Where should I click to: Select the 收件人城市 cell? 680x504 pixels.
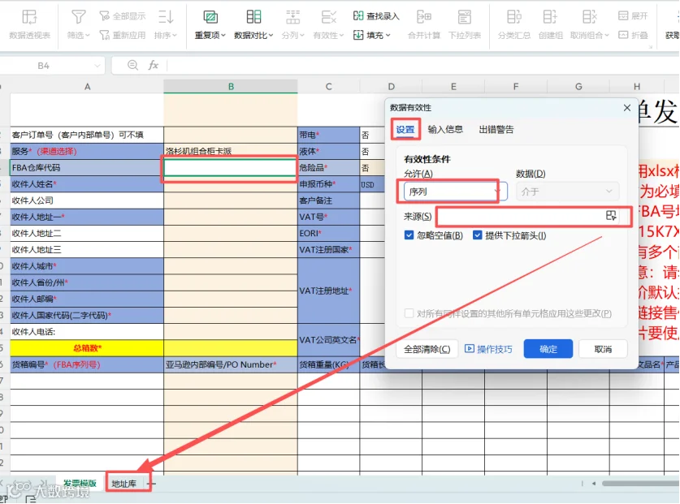pyautogui.click(x=87, y=266)
